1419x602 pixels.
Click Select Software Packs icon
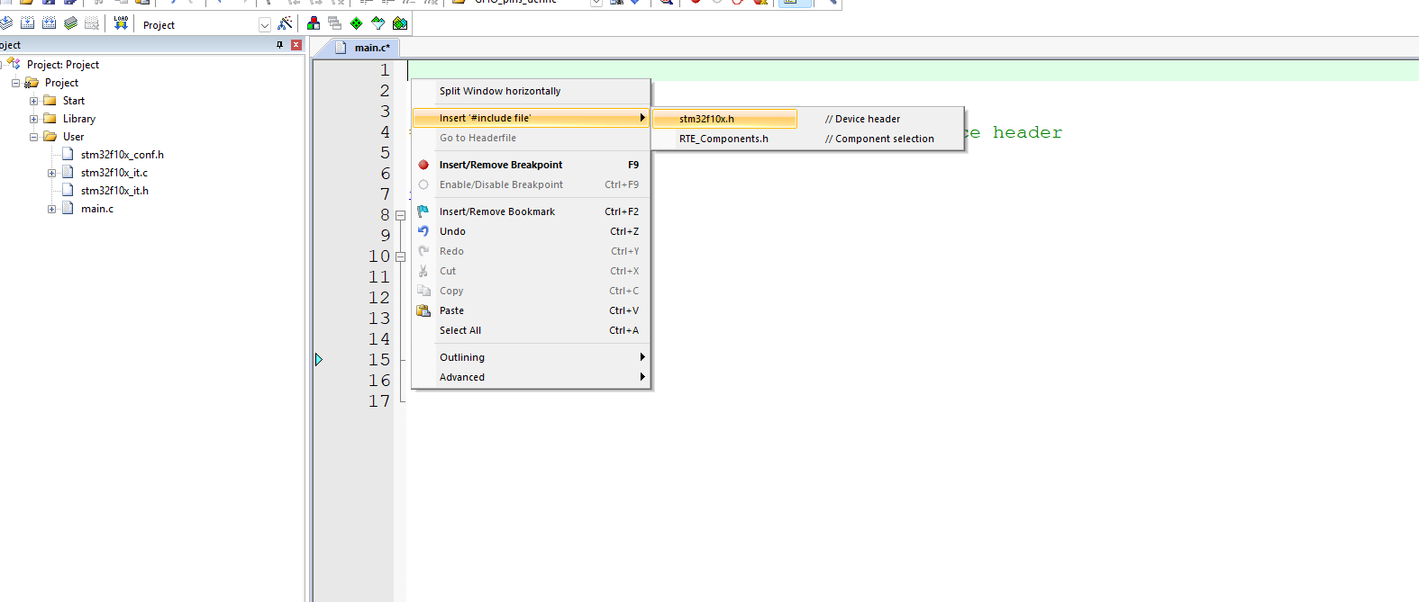[x=378, y=23]
